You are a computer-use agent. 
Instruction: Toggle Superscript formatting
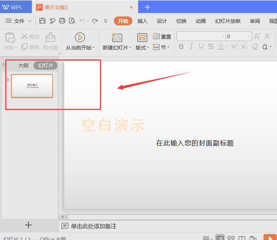[x=234, y=47]
